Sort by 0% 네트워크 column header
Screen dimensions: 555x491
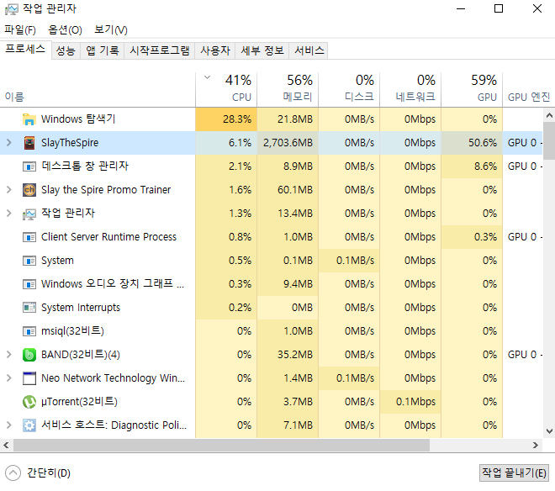410,89
